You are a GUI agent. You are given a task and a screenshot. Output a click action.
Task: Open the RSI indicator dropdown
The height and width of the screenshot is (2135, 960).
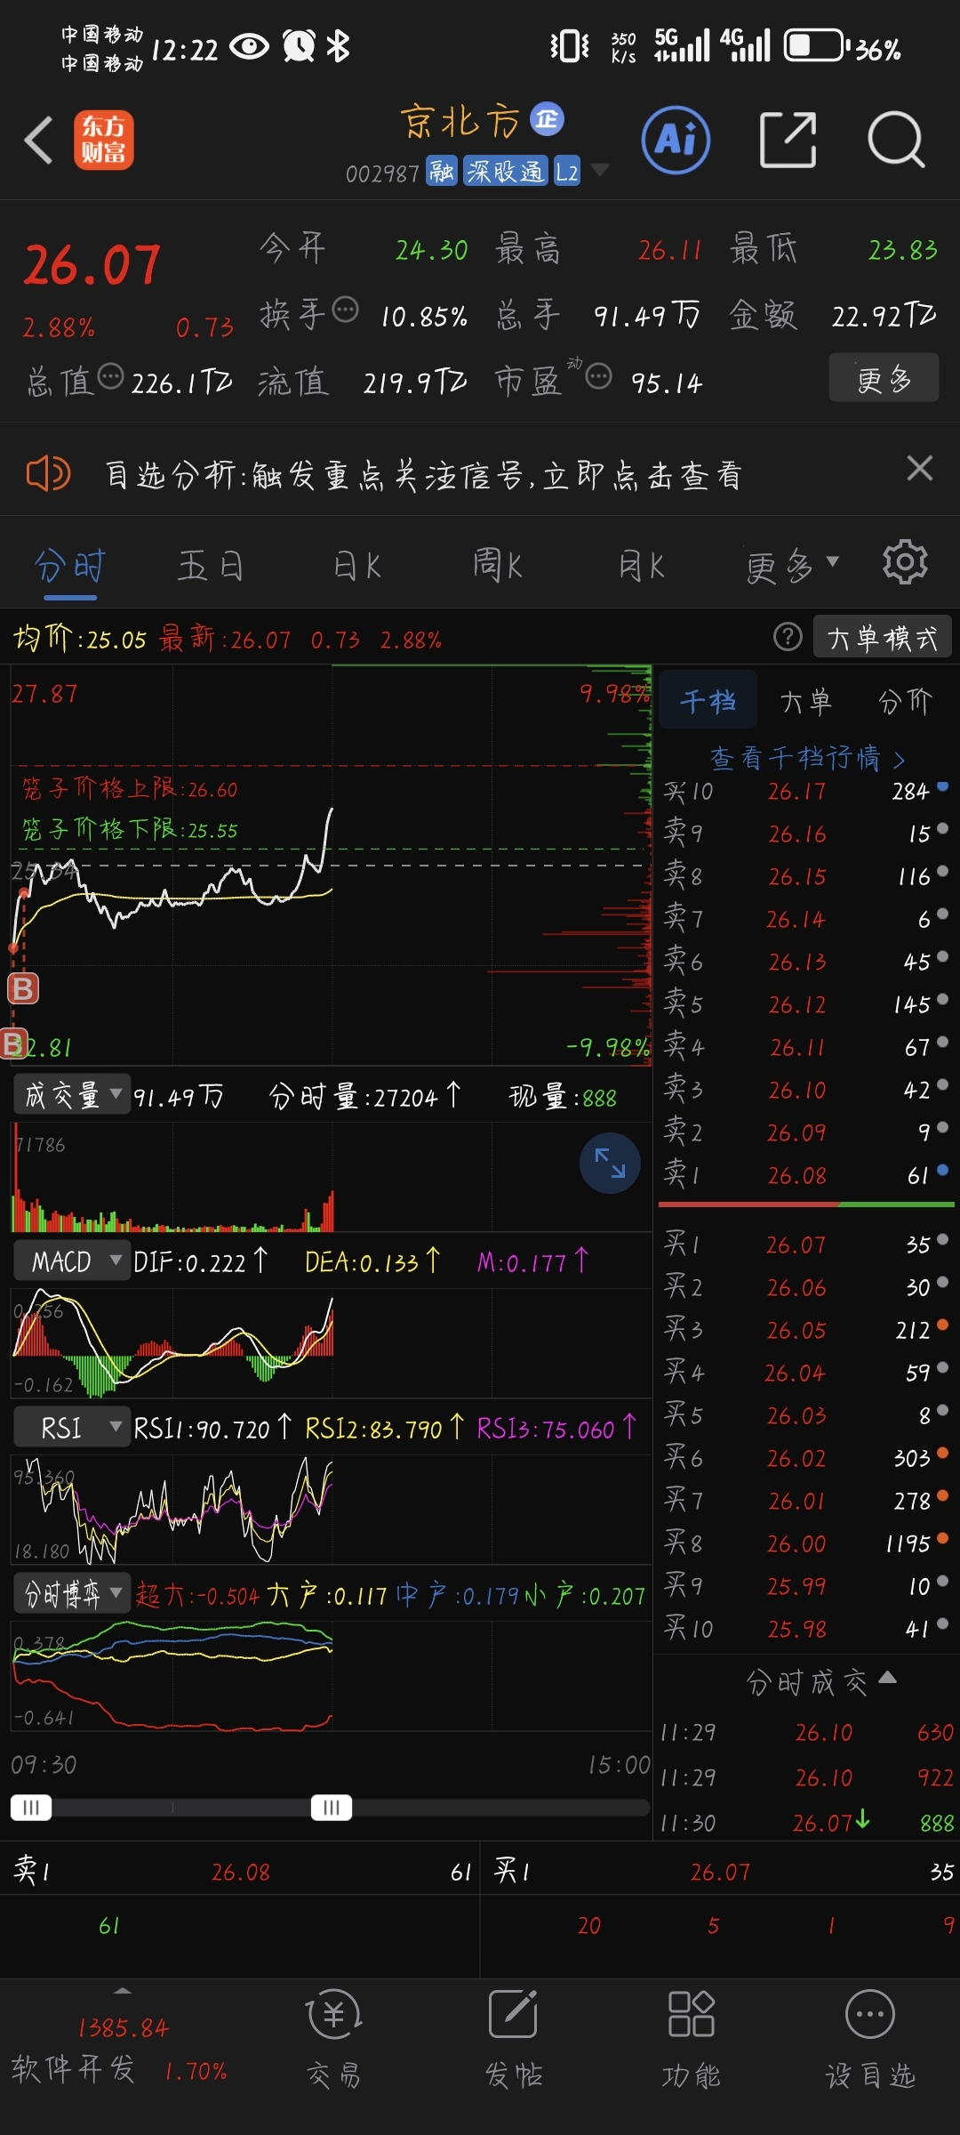[x=71, y=1428]
